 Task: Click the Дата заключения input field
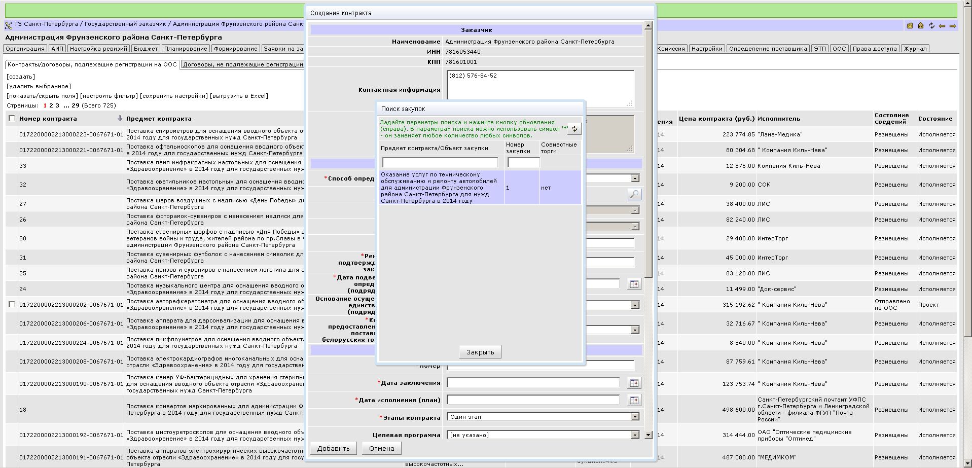pos(533,383)
